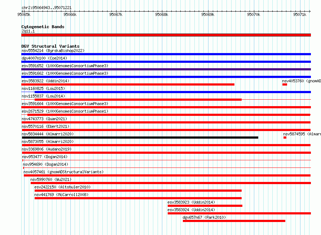Click the nsv5554214 (ByrskaBishop2022) label

(53, 51)
